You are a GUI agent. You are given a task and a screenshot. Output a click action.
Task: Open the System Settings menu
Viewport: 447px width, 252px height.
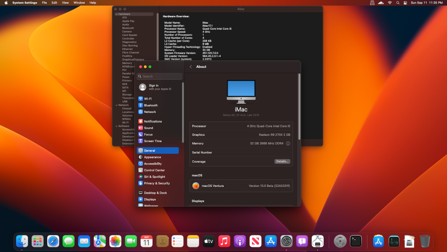[25, 3]
